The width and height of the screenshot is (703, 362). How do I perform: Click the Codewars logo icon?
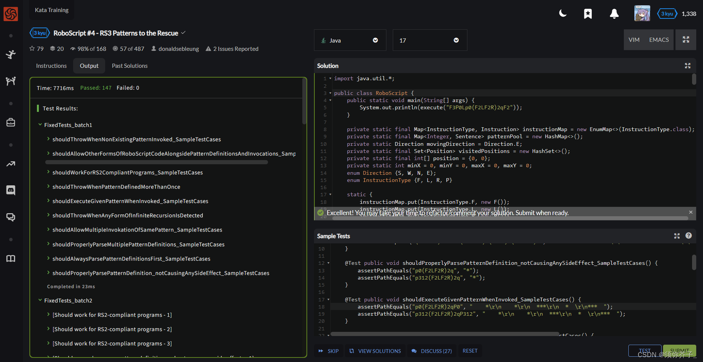(x=11, y=14)
